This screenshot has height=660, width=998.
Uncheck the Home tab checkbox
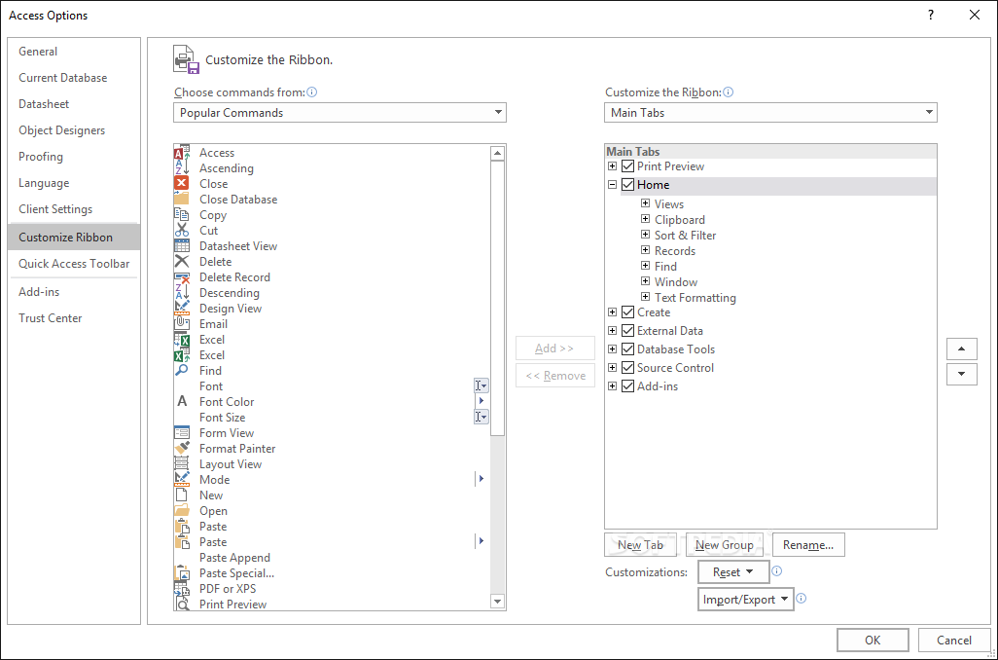tap(628, 185)
